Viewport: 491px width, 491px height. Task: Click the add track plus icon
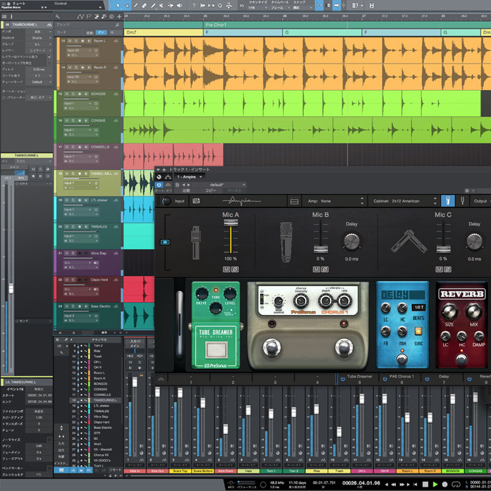tap(119, 17)
